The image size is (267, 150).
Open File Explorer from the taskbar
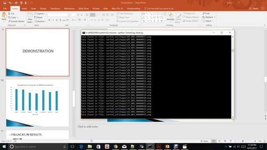[90, 146]
